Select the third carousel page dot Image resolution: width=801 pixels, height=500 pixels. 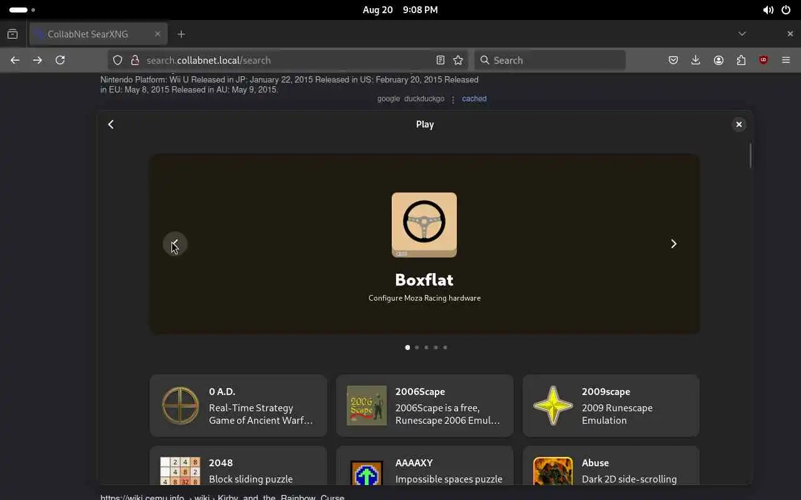click(426, 347)
